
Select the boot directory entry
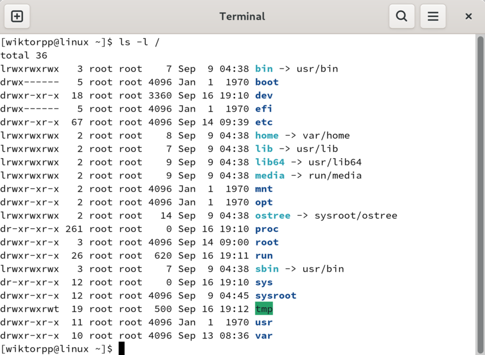coord(266,82)
